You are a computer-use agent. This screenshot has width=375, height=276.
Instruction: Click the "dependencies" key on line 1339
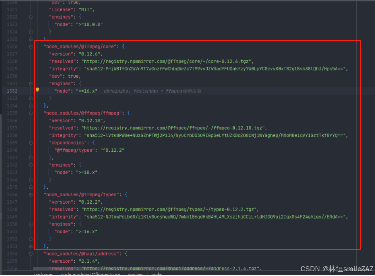(x=68, y=143)
